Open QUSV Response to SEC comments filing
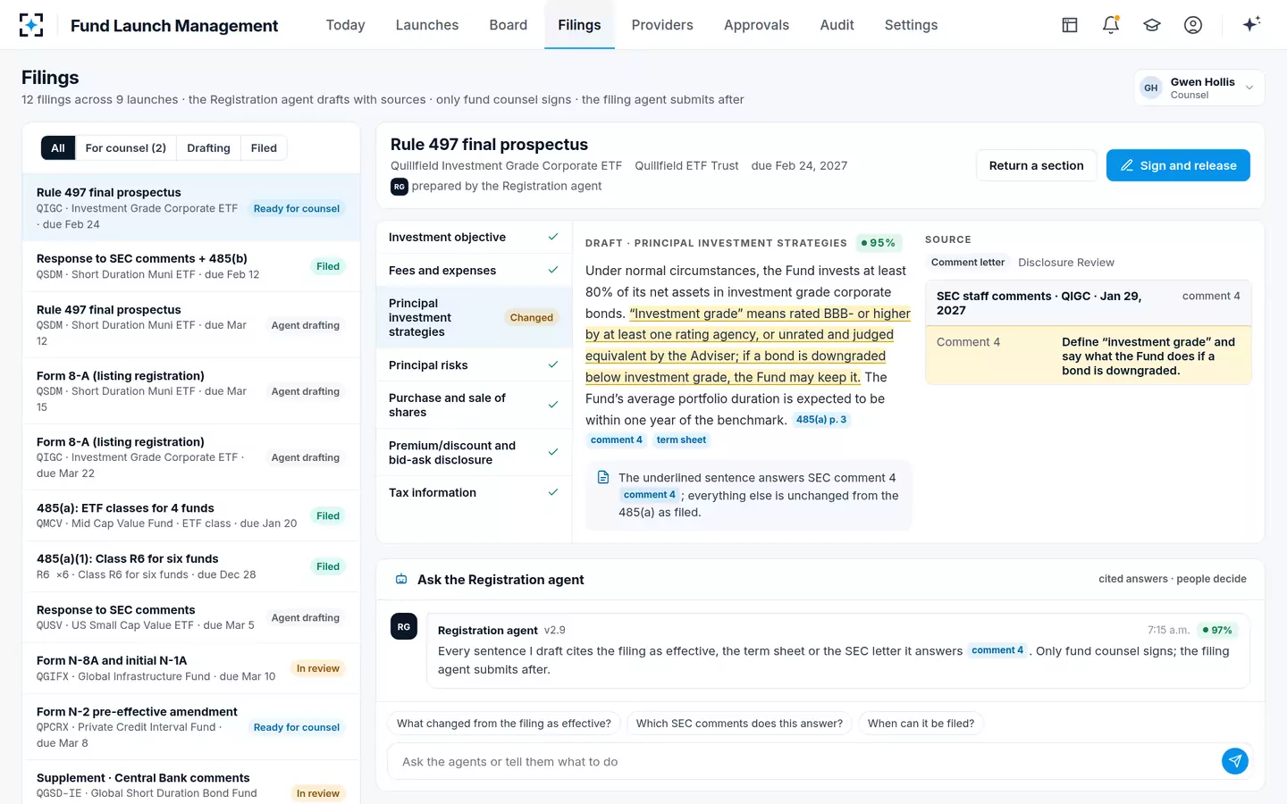The width and height of the screenshot is (1287, 804). tap(190, 617)
